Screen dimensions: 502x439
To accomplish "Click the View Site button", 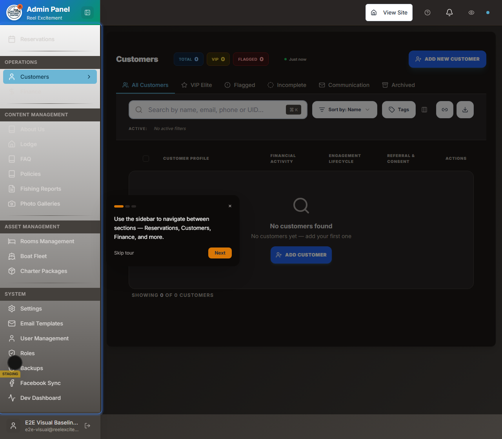I will click(389, 13).
